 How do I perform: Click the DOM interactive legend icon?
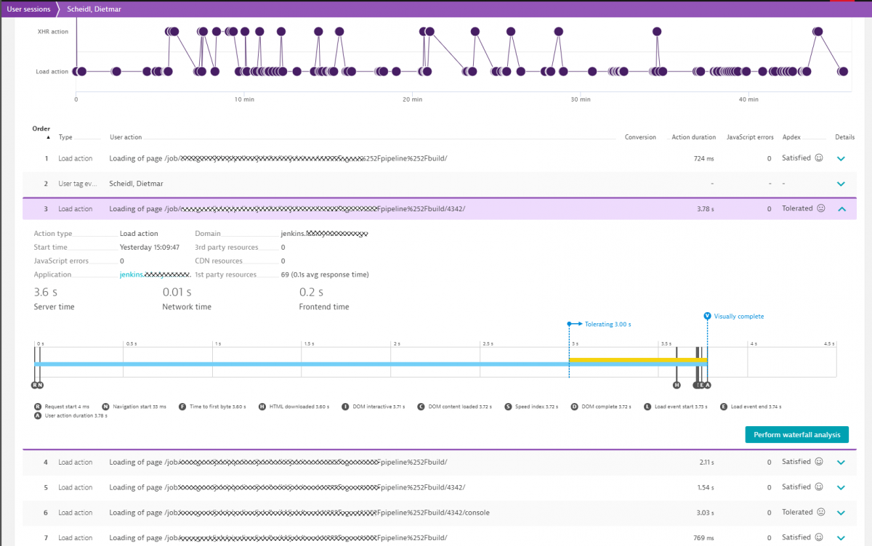pos(347,407)
